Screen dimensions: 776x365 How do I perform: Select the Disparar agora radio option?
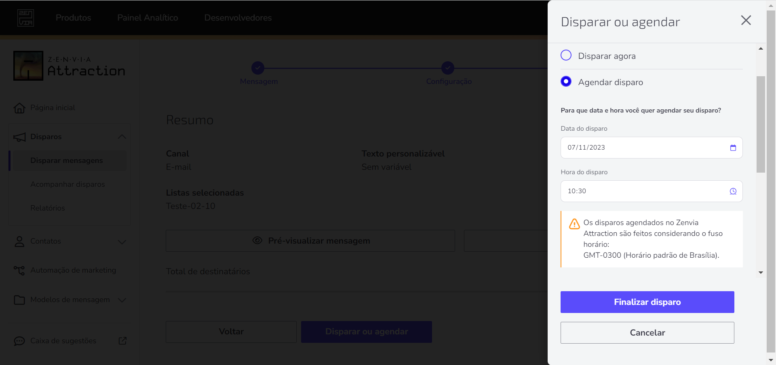[x=566, y=55]
